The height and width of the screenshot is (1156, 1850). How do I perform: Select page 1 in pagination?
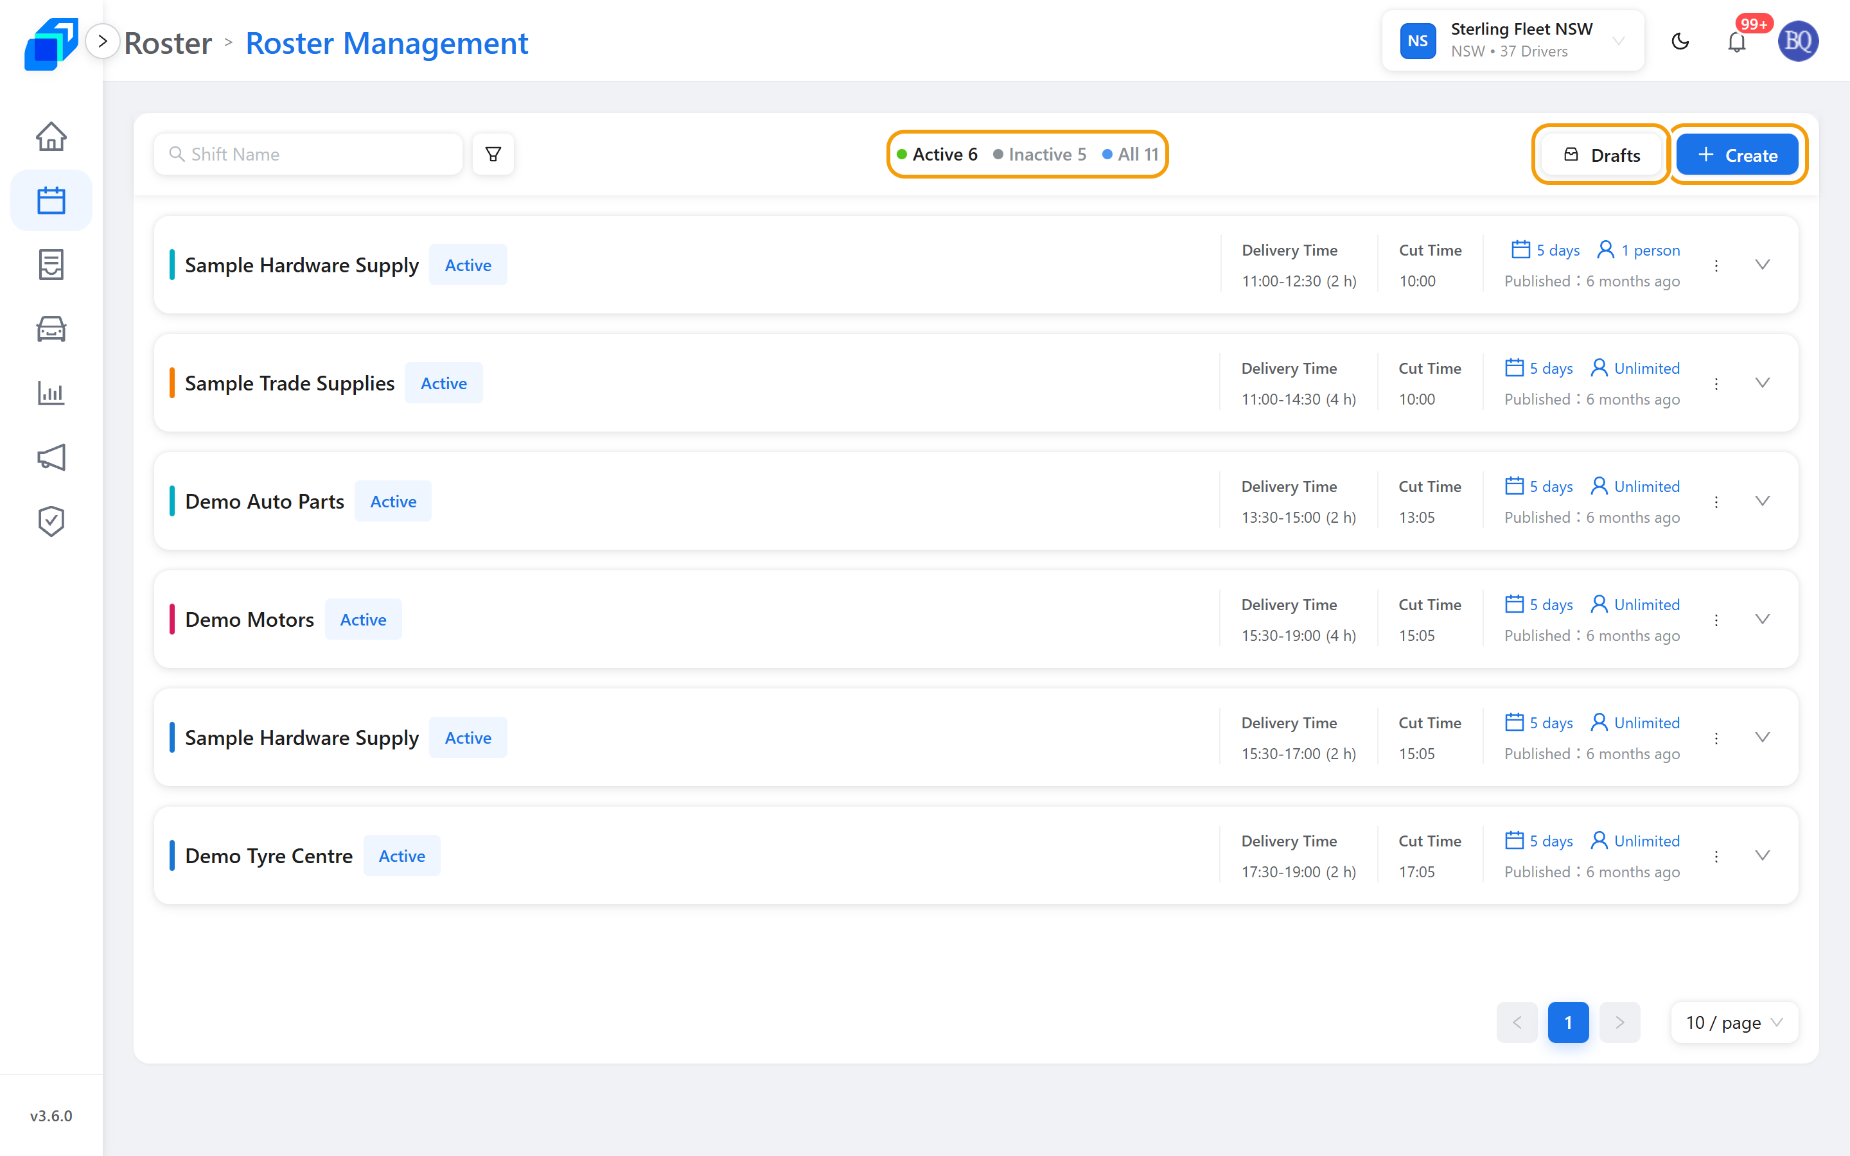pos(1568,1022)
